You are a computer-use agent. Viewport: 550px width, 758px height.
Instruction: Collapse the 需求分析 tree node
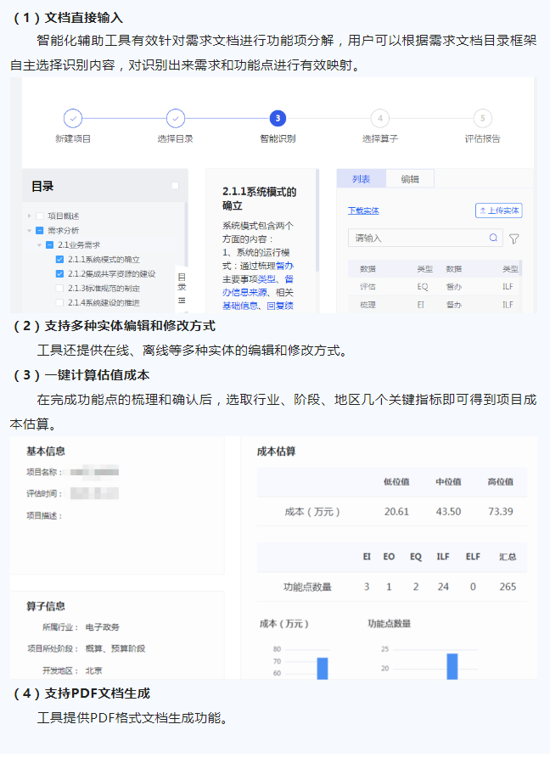point(30,230)
